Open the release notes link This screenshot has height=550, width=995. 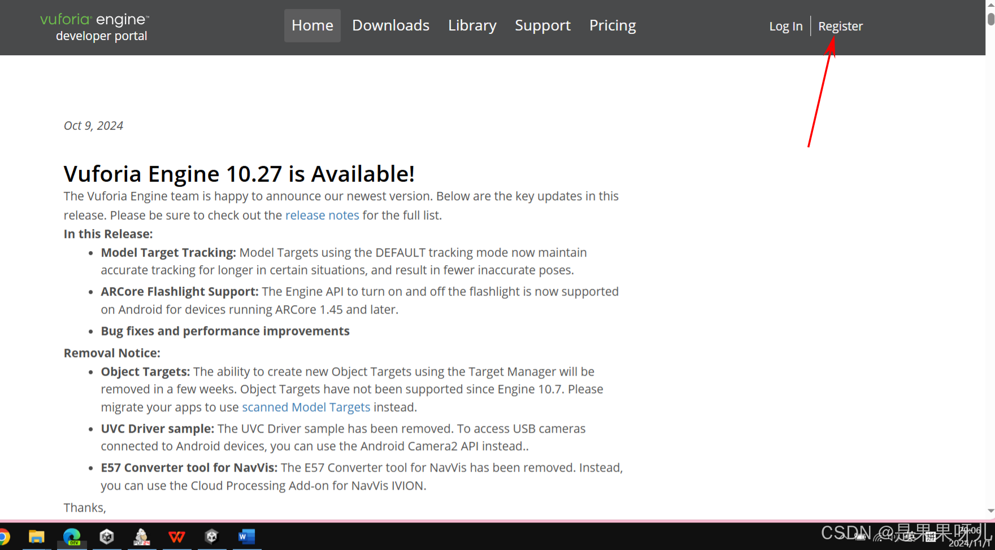coord(322,215)
